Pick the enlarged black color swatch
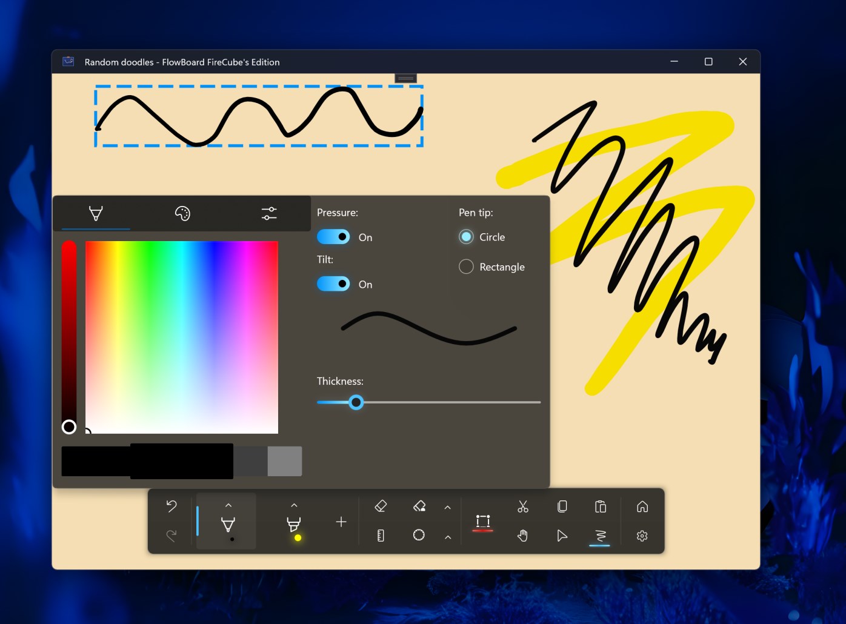This screenshot has width=846, height=624. [182, 461]
